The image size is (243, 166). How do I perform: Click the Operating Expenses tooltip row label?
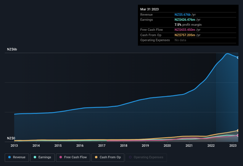155,40
